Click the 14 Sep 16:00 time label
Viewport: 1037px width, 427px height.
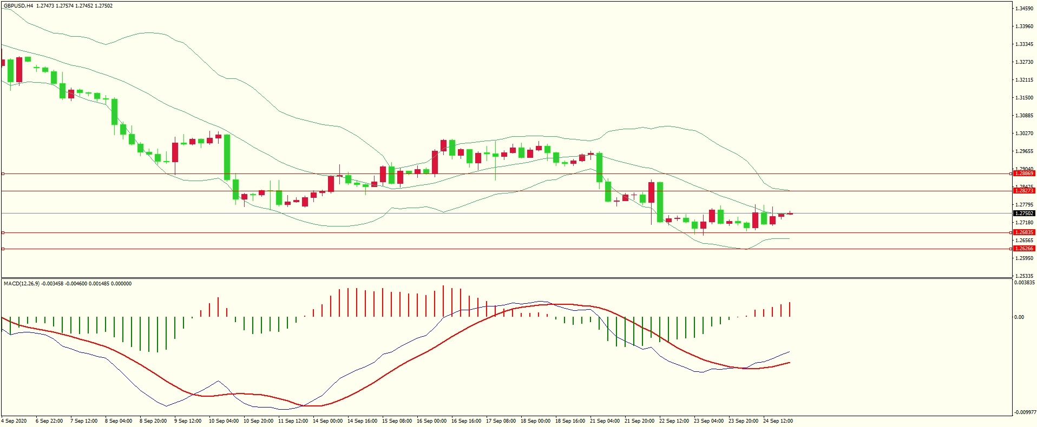click(x=362, y=421)
